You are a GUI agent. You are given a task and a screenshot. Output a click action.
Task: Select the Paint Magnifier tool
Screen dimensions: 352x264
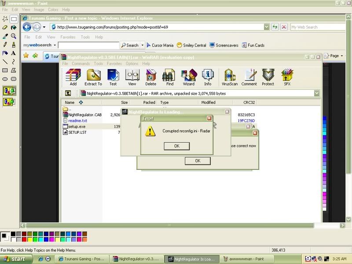click(14, 36)
